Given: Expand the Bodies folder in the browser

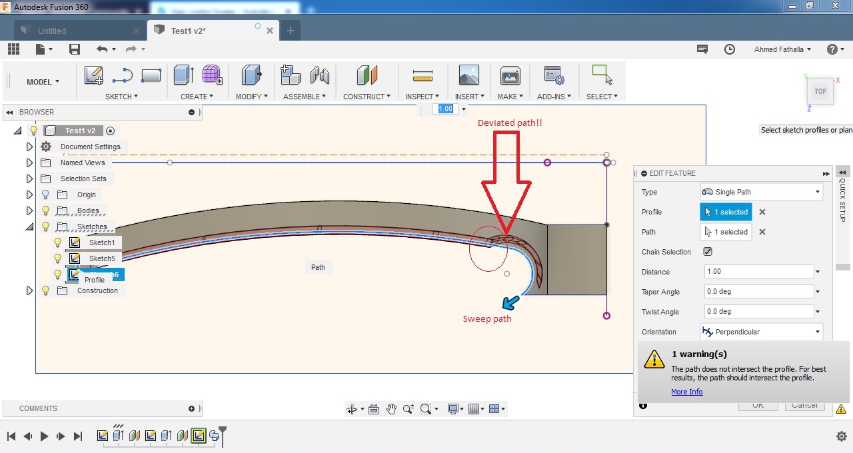Looking at the screenshot, I should (29, 210).
